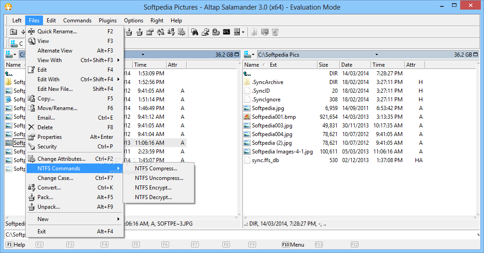This screenshot has height=253, width=484.
Task: Select Softpedia001.bmp file icon
Action: coord(247,117)
